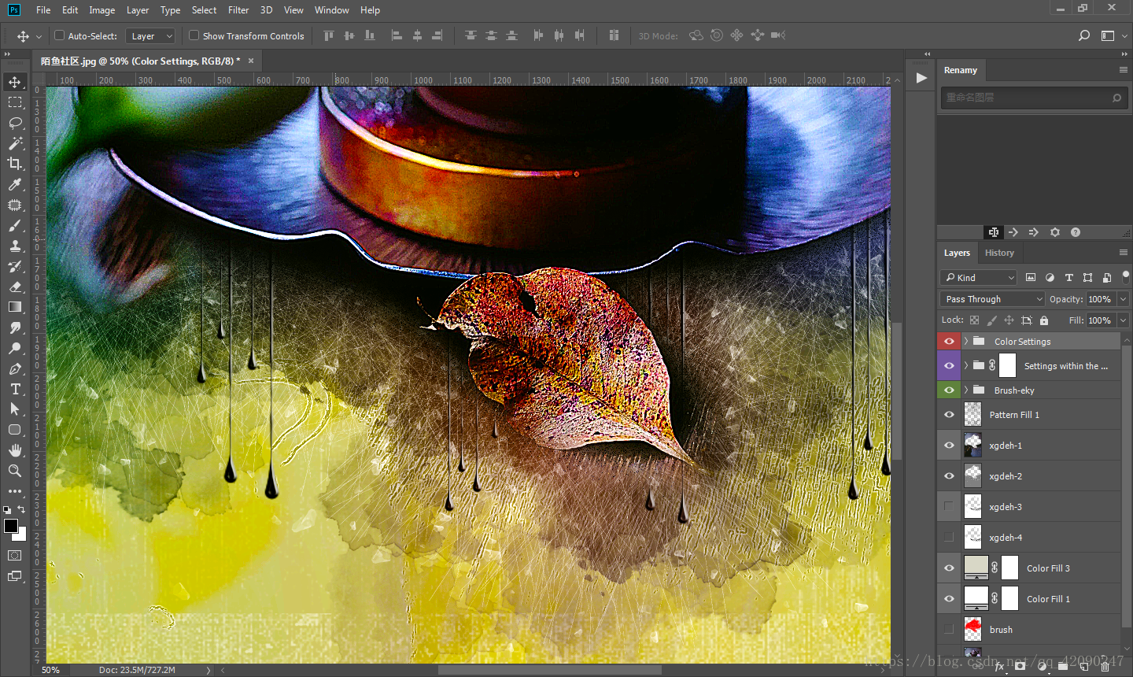Image resolution: width=1133 pixels, height=677 pixels.
Task: Switch to the History tab
Action: (x=999, y=253)
